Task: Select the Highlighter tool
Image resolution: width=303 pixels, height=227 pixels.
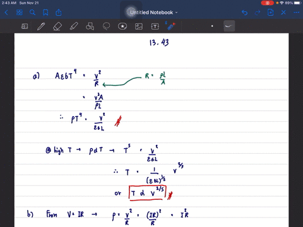Action: (74, 26)
